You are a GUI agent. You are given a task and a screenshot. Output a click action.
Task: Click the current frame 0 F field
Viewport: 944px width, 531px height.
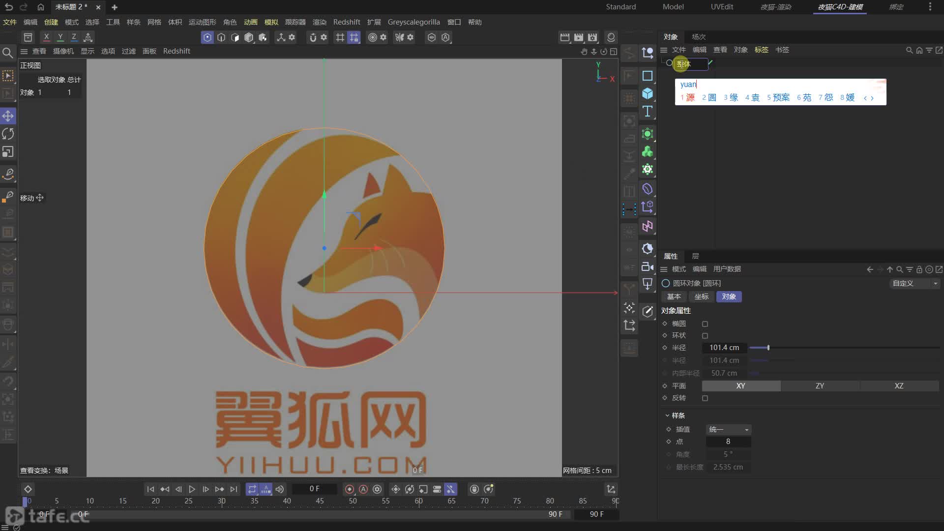[315, 489]
